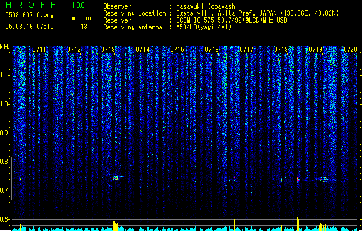Viewport: 363px width, 231px height.
Task: Click the 0.6 frequency axis label
Action: (x=5, y=219)
